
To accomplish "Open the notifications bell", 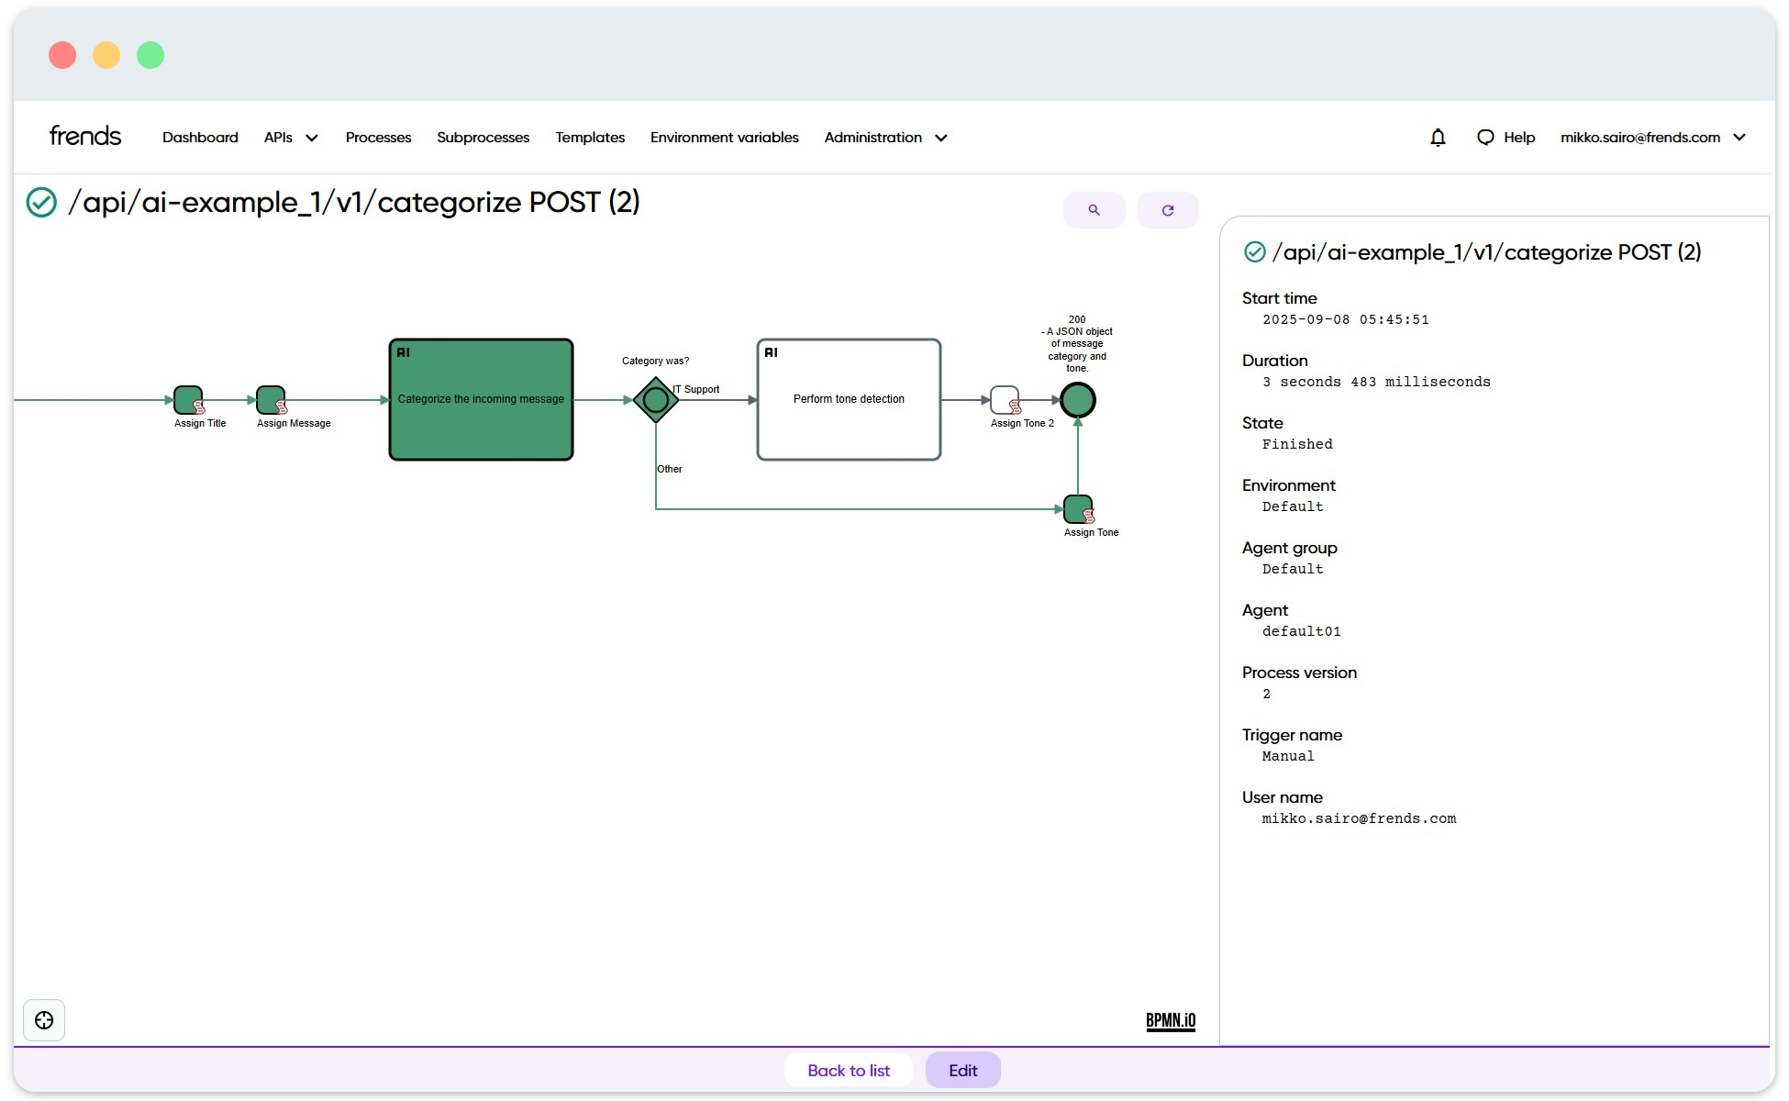I will [x=1438, y=138].
